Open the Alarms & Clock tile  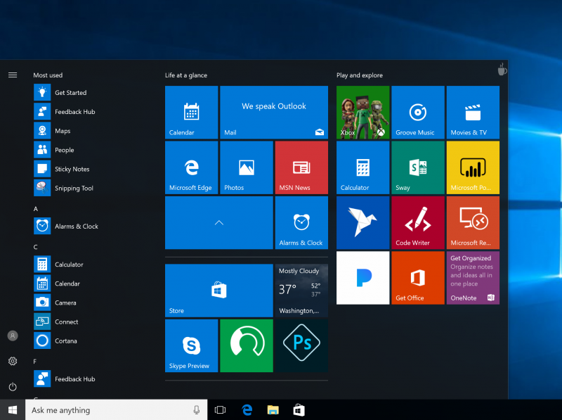tap(301, 222)
